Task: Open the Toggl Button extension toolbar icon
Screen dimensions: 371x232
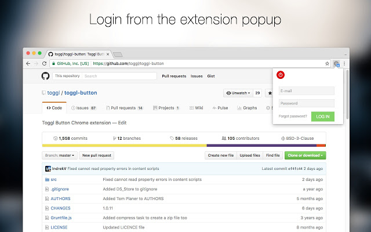Action: click(336, 63)
